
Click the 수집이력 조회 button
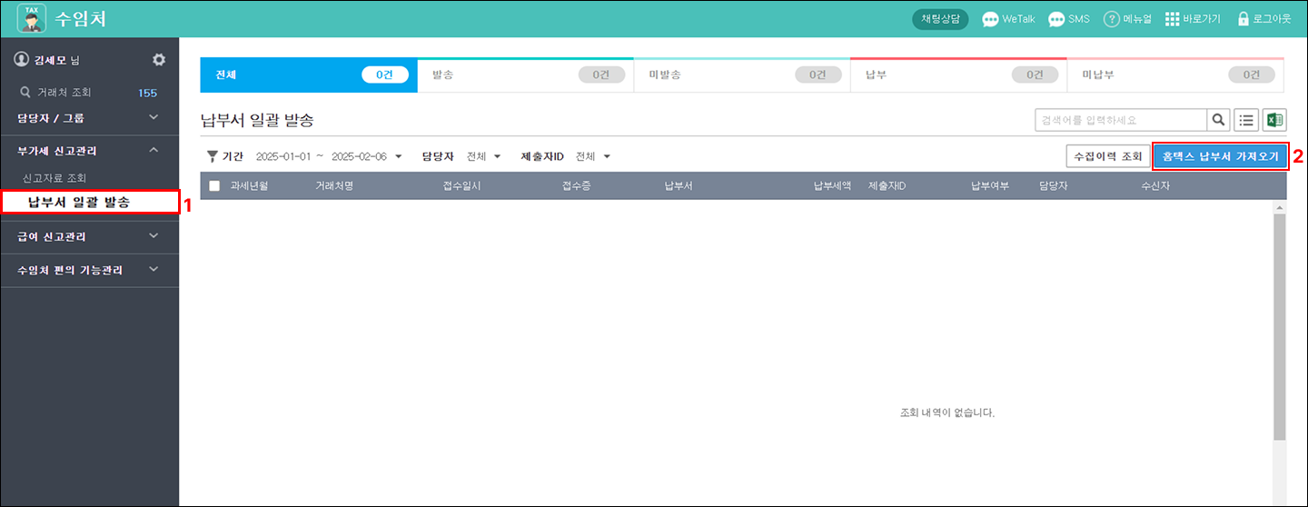coord(1107,157)
